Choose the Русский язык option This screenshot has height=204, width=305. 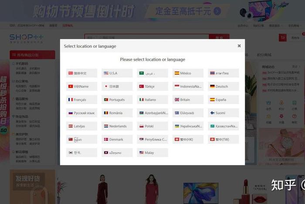81,113
